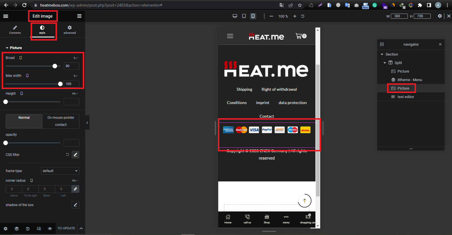Open the navigator layers icon
452x235 pixels.
tap(17, 228)
